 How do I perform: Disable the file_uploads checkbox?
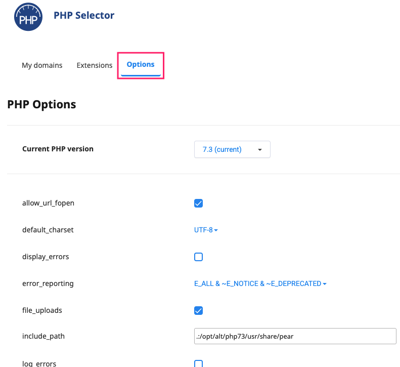199,310
